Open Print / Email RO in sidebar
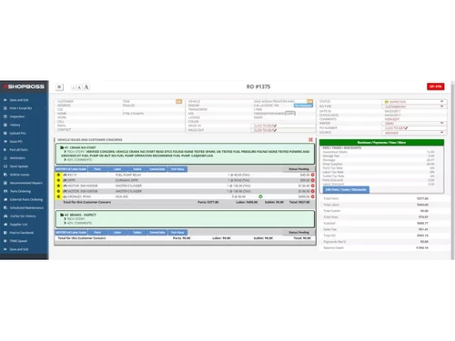This screenshot has width=455, height=341. coord(20,108)
